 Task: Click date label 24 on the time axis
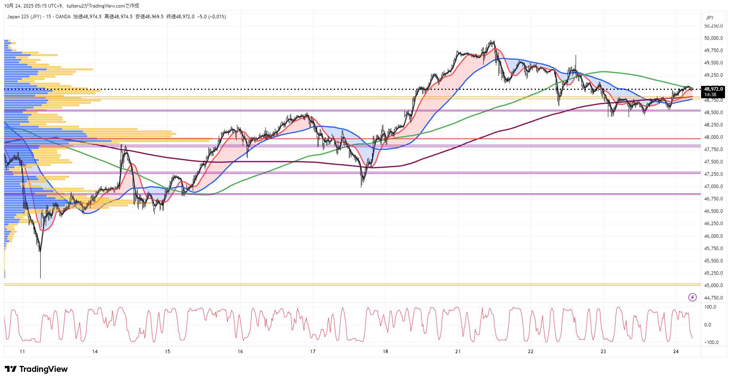coord(676,351)
